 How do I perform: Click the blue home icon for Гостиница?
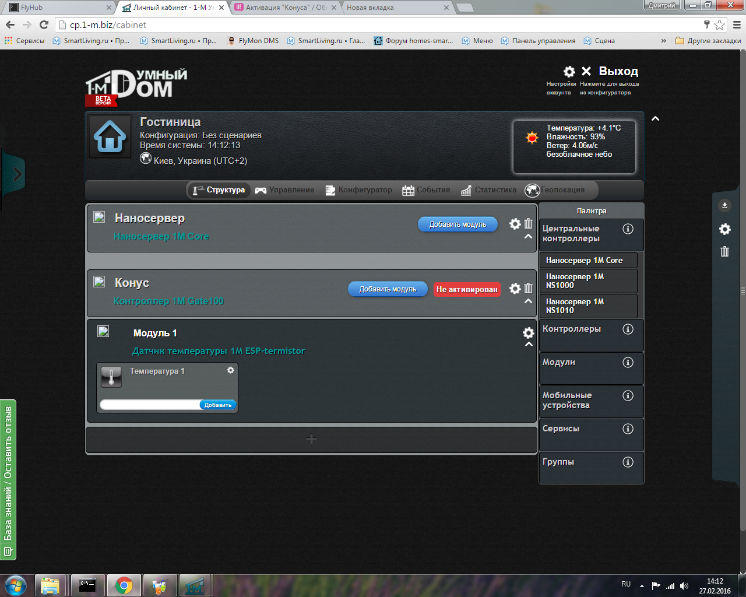[110, 136]
